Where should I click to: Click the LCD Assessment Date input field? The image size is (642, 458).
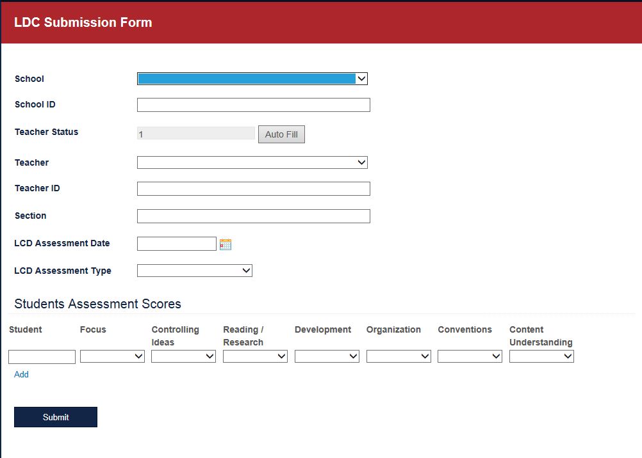(176, 243)
